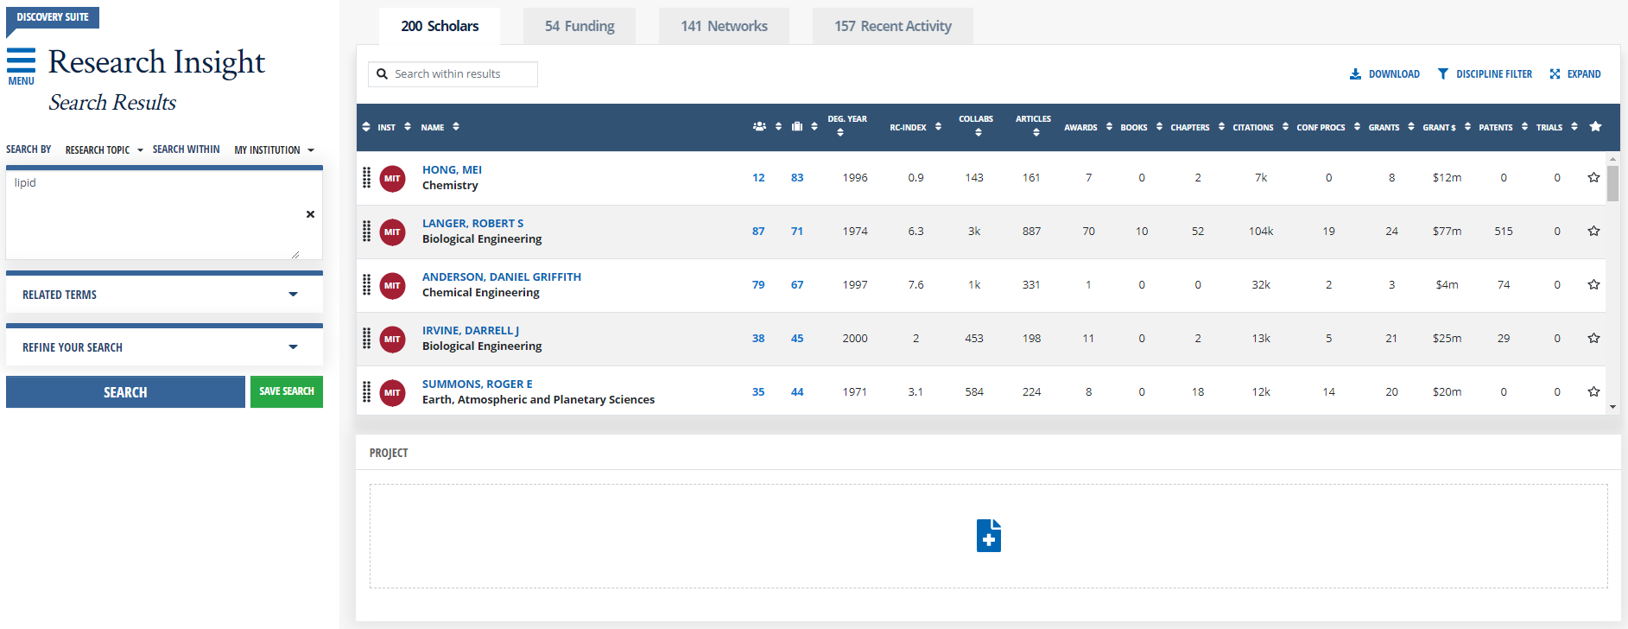Click MIT badge in Summons row
This screenshot has height=629, width=1628.
click(393, 393)
